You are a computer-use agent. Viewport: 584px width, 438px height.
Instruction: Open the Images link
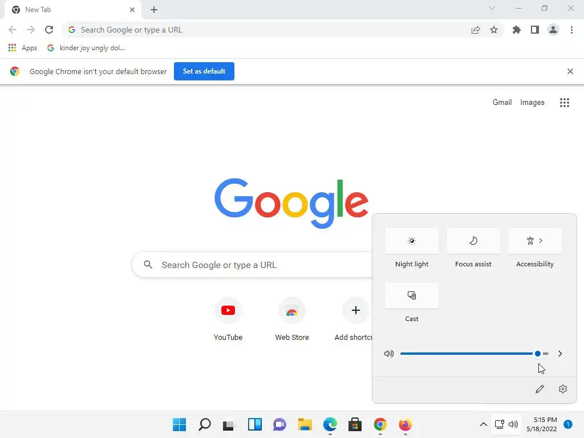(532, 102)
